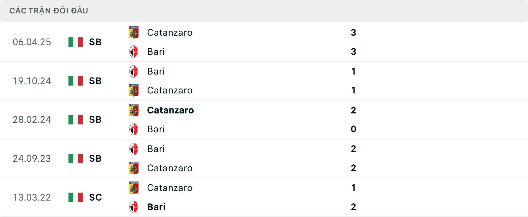Screen dimensions: 528x217
Task: Click Catanzaro crest in 13.03.22 match
Action: [134, 188]
